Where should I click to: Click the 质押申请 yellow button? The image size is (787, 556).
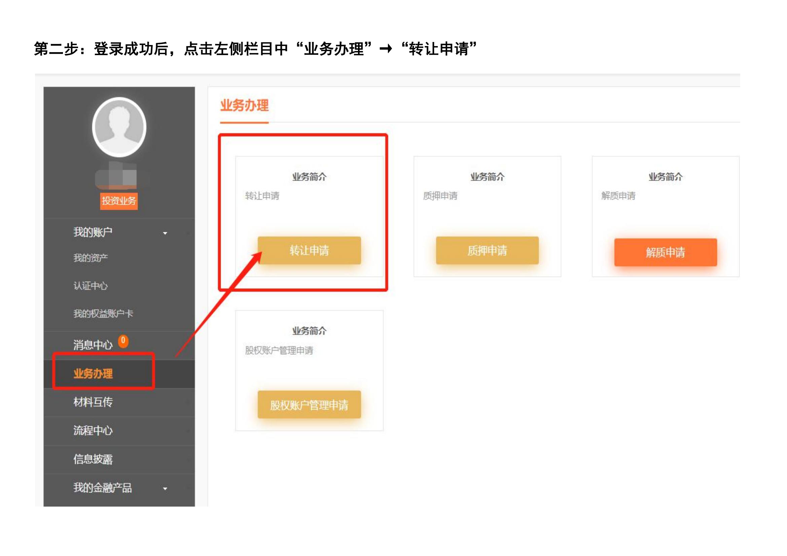point(487,250)
